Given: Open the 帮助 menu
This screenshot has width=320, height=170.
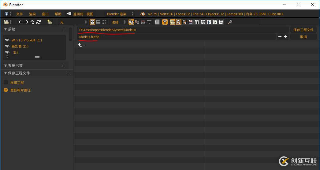Looking at the screenshot, I should 58,14.
